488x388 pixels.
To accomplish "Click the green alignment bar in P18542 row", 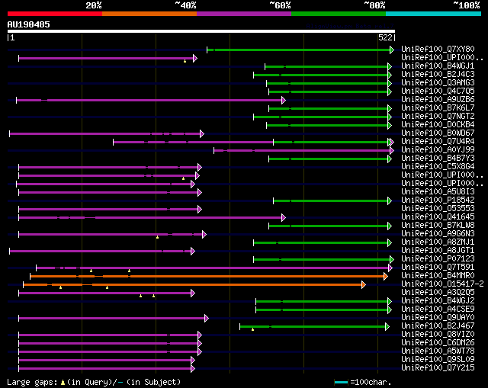I will (x=332, y=201).
